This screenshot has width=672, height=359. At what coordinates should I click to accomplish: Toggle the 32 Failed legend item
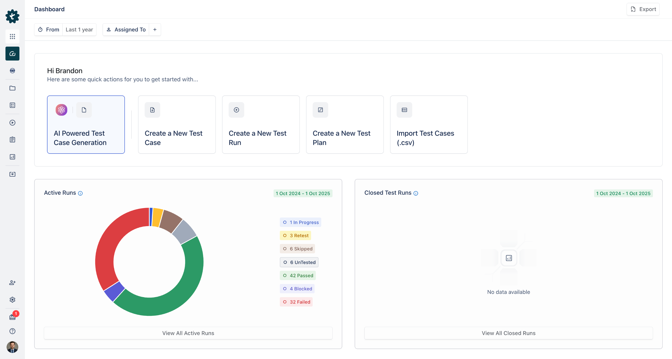[296, 302]
